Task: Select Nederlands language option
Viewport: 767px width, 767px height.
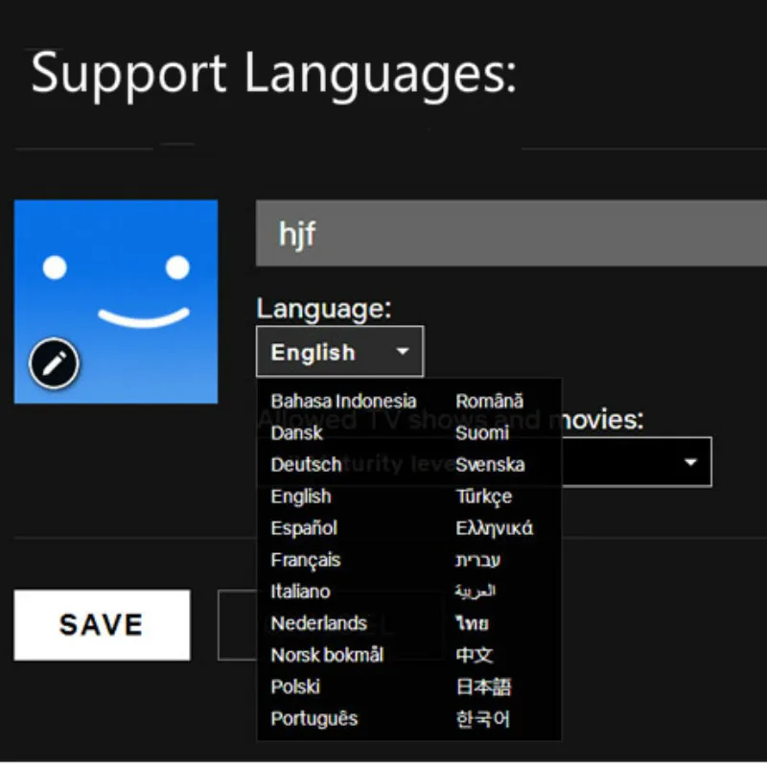Action: (x=318, y=624)
